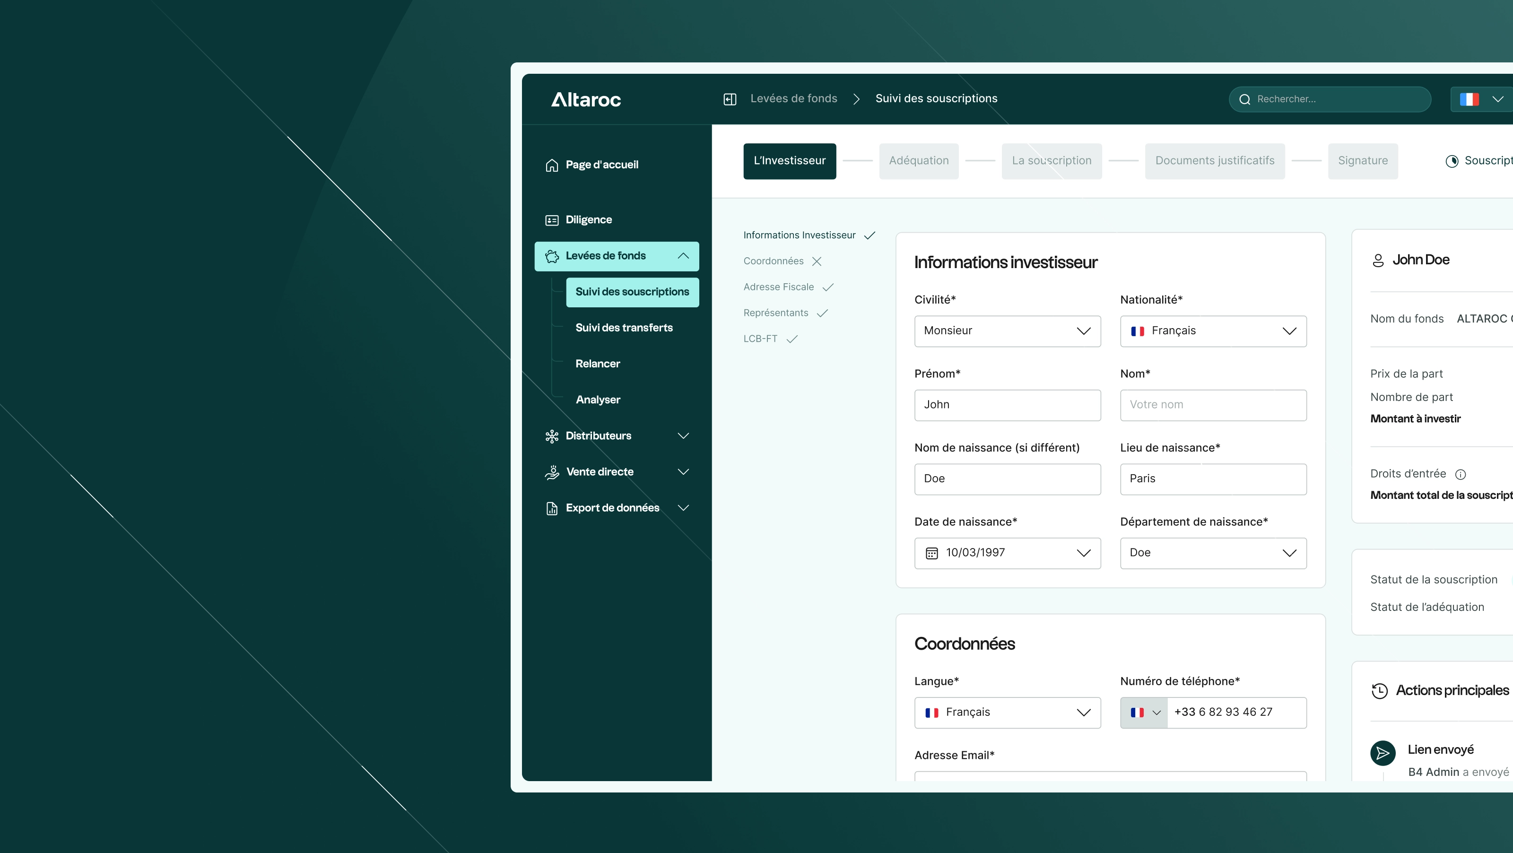The image size is (1513, 853).
Task: Open Suivi des transferts in sidebar
Action: [x=624, y=328]
